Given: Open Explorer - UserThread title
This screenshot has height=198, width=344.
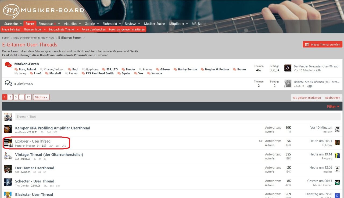Looking at the screenshot, I should [33, 141].
